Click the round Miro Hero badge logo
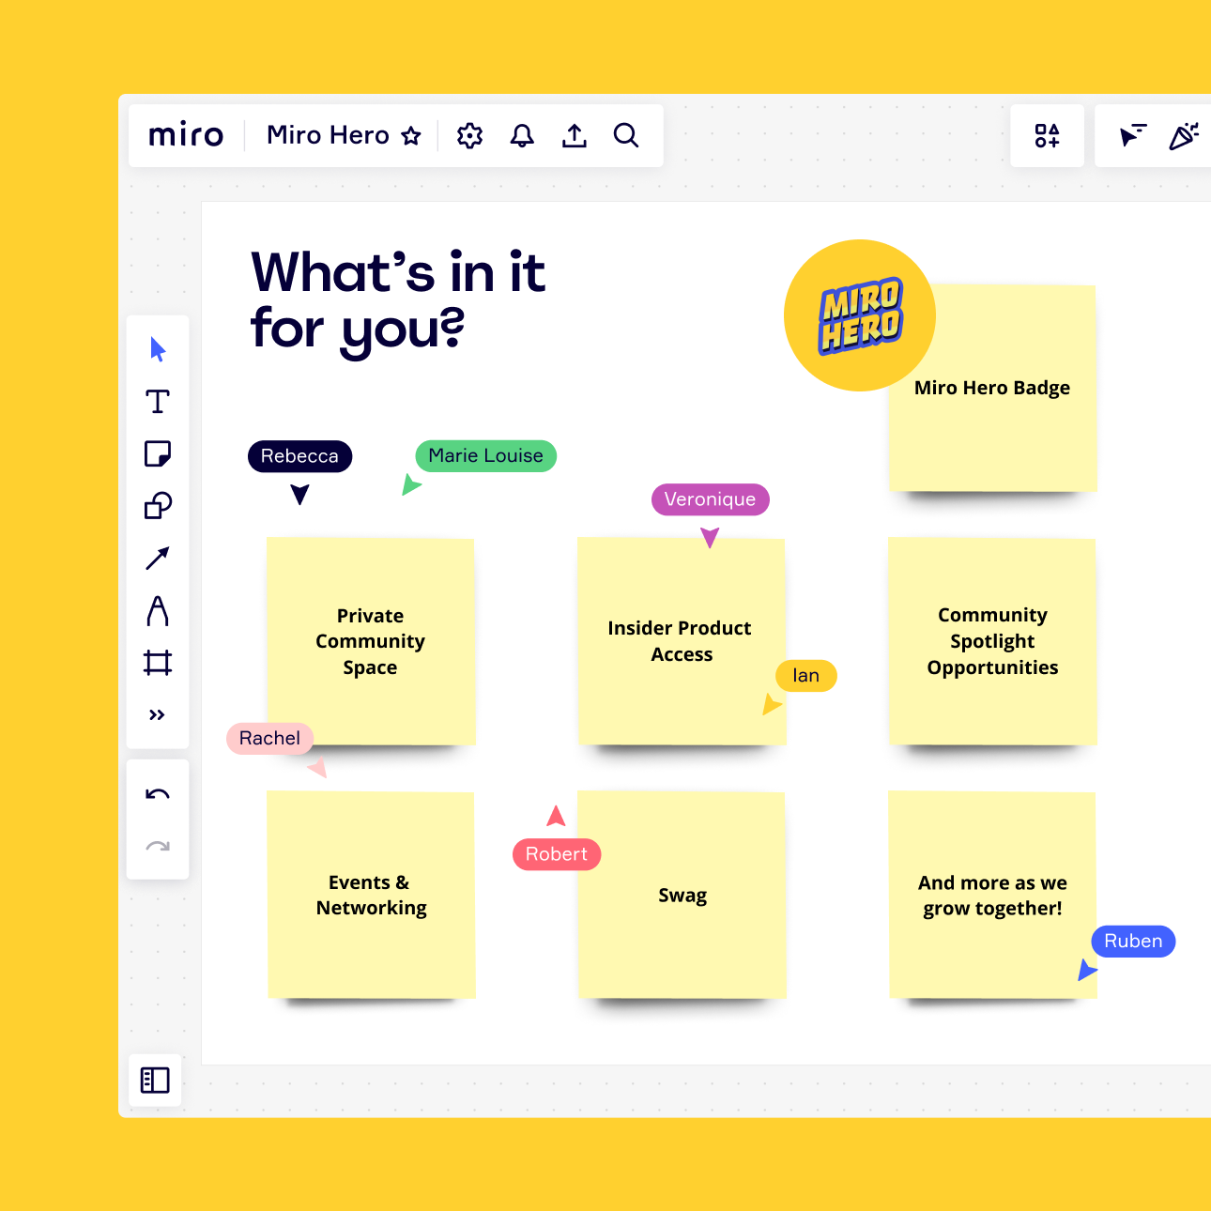The width and height of the screenshot is (1211, 1211). coord(860,315)
